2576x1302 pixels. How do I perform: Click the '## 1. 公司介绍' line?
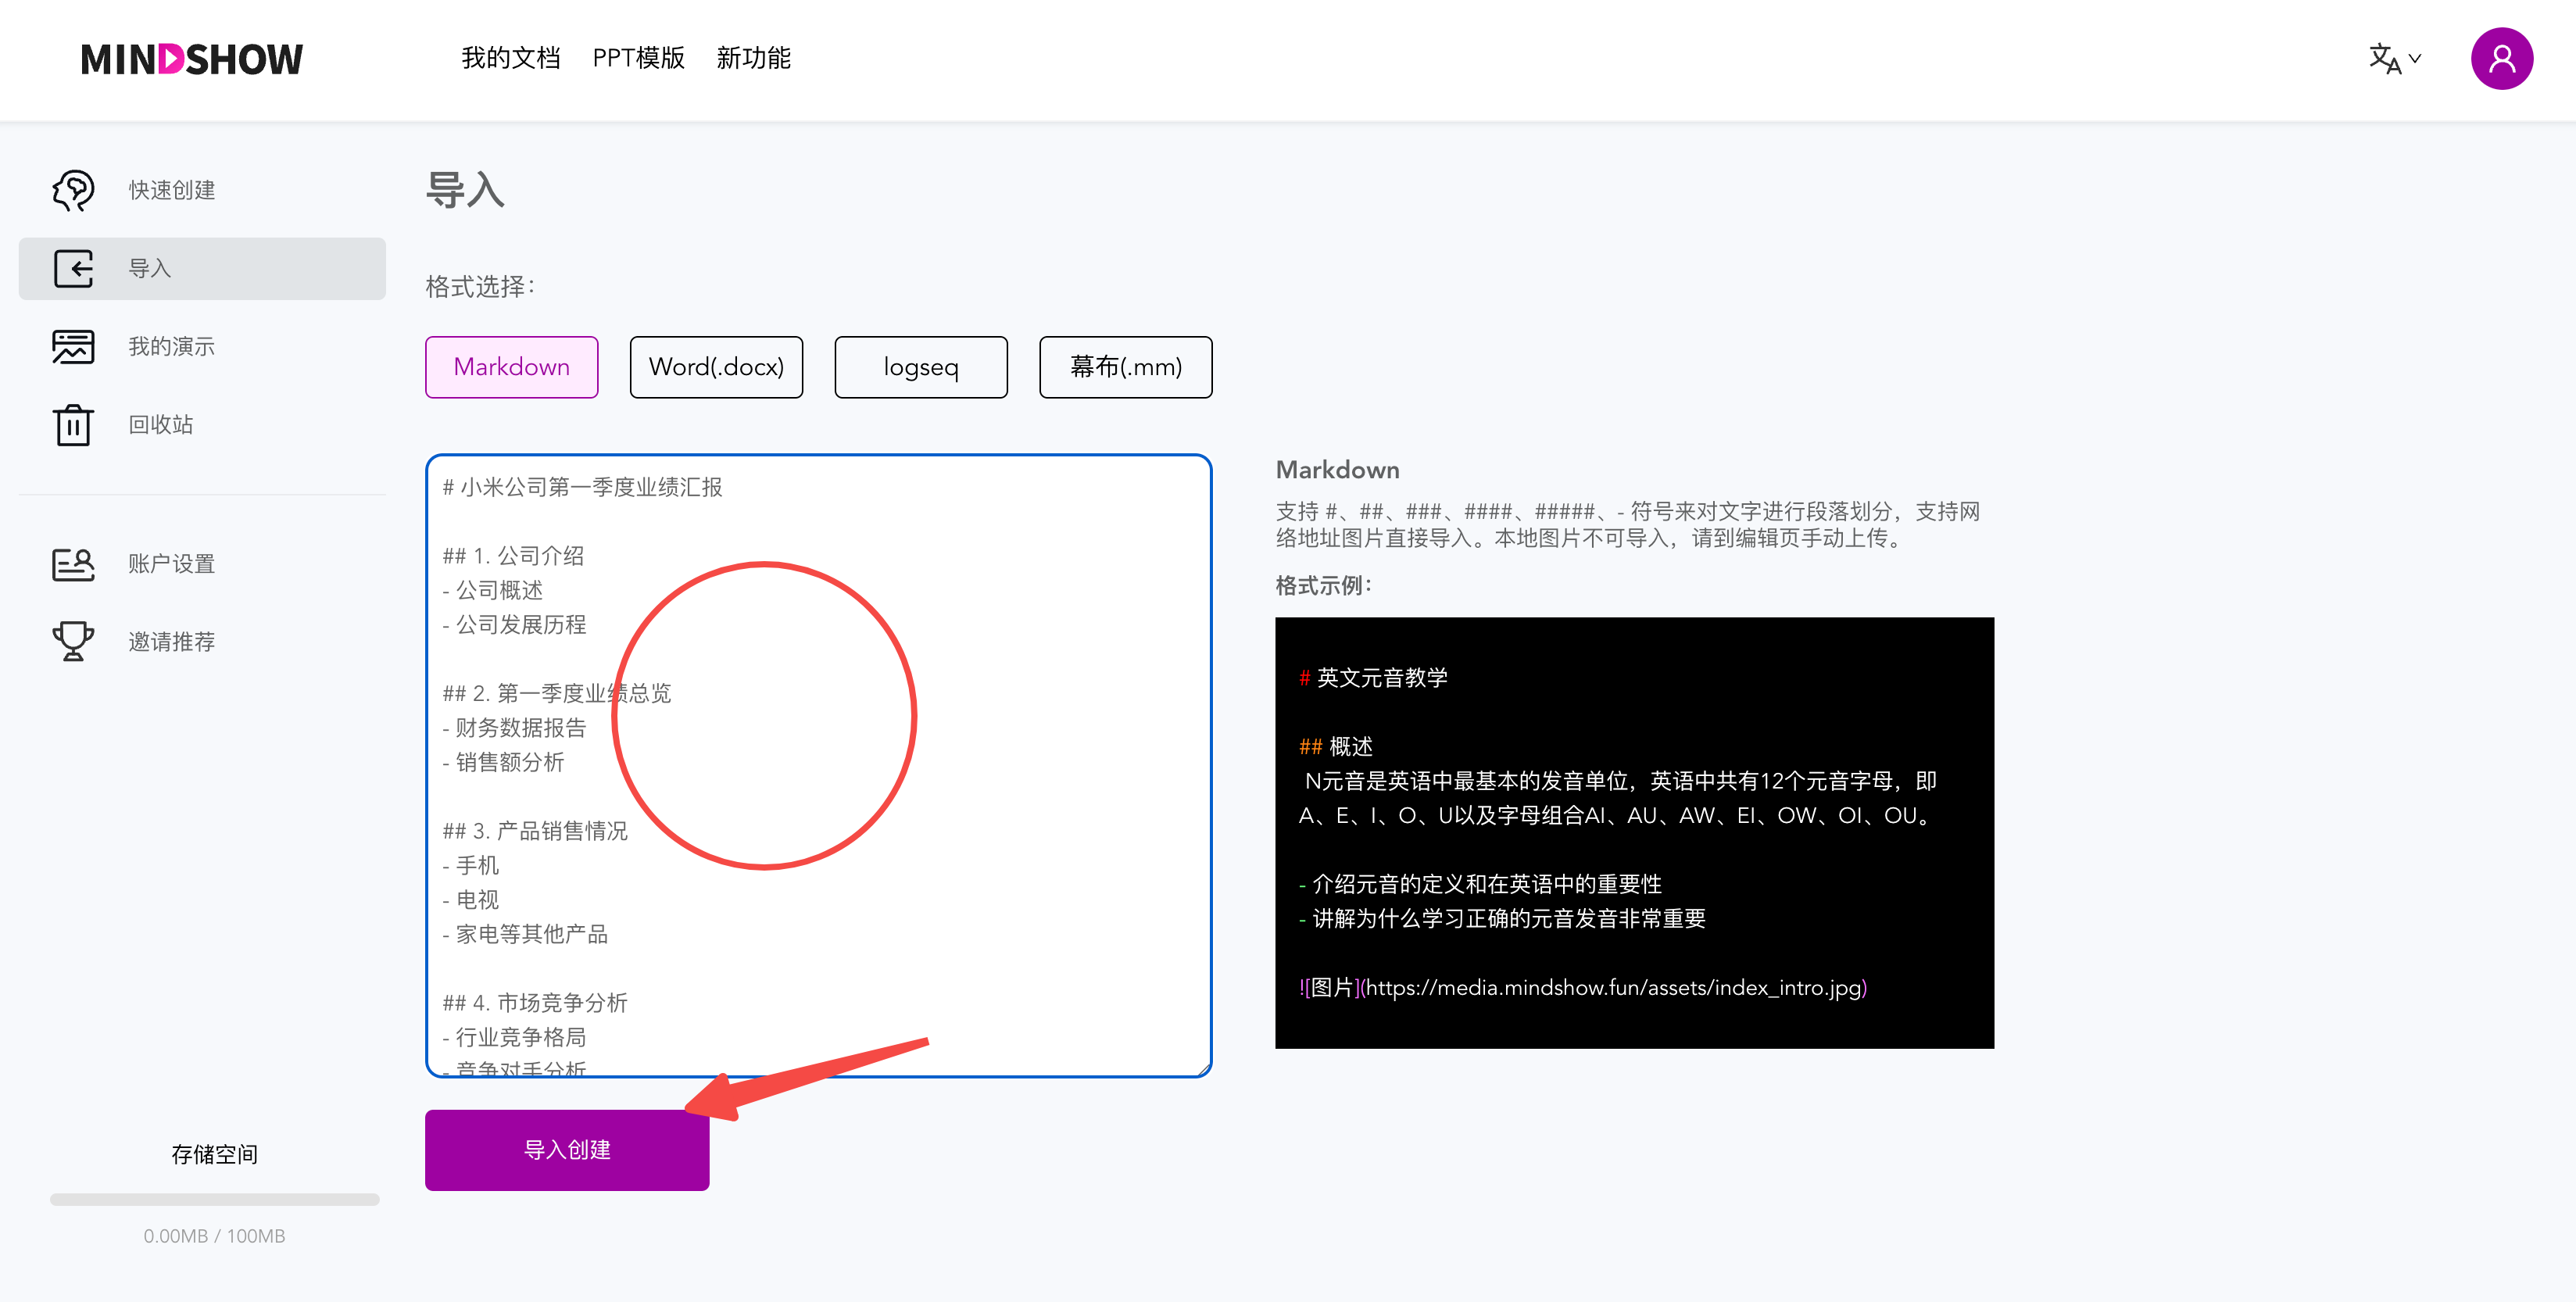coord(513,556)
